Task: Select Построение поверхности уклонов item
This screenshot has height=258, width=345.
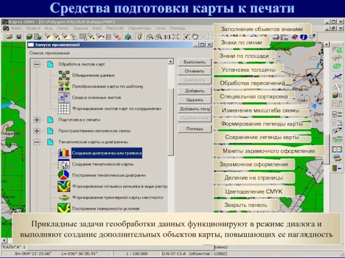Action: [x=106, y=209]
